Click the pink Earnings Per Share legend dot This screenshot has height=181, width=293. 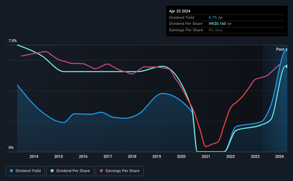pyautogui.click(x=101, y=171)
